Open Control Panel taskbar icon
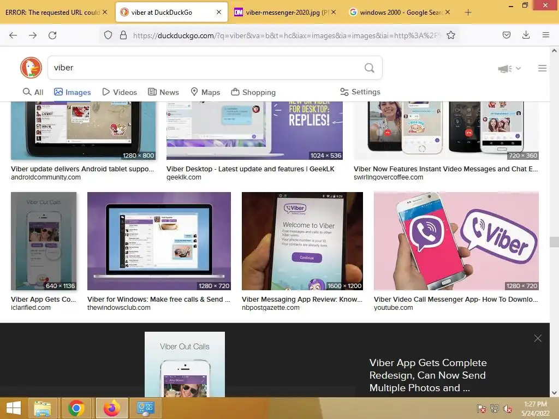Viewport: 559px width, 419px height. [145, 408]
